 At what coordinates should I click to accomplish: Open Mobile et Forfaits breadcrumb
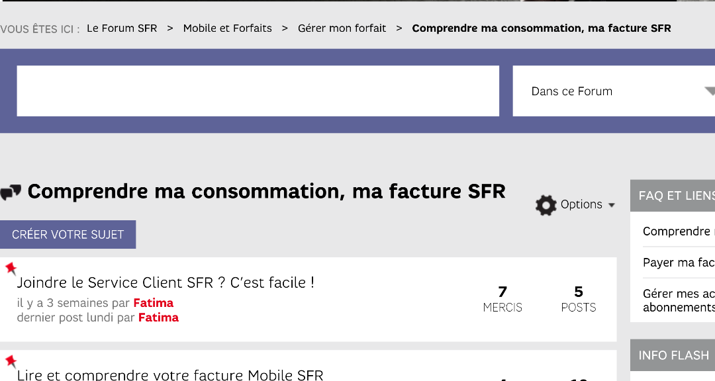[227, 28]
